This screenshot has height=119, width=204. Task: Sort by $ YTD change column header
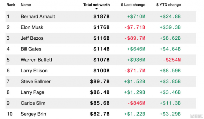click(x=169, y=5)
